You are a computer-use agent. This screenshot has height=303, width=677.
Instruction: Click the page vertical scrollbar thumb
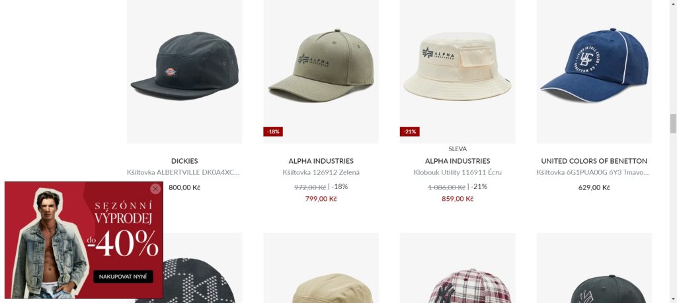pos(672,123)
